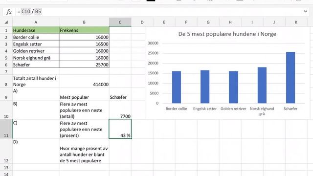Click chart y-axis value 15000
This screenshot has width=313, height=176.
tap(153, 73)
